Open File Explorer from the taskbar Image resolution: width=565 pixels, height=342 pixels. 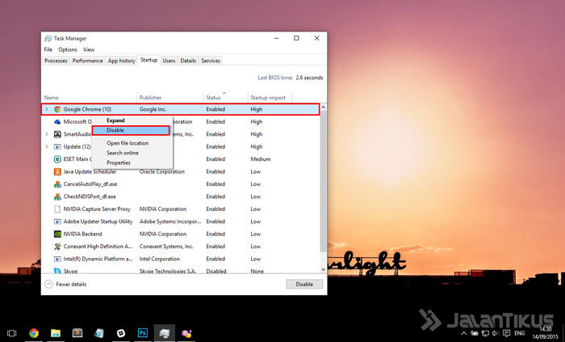[56, 332]
